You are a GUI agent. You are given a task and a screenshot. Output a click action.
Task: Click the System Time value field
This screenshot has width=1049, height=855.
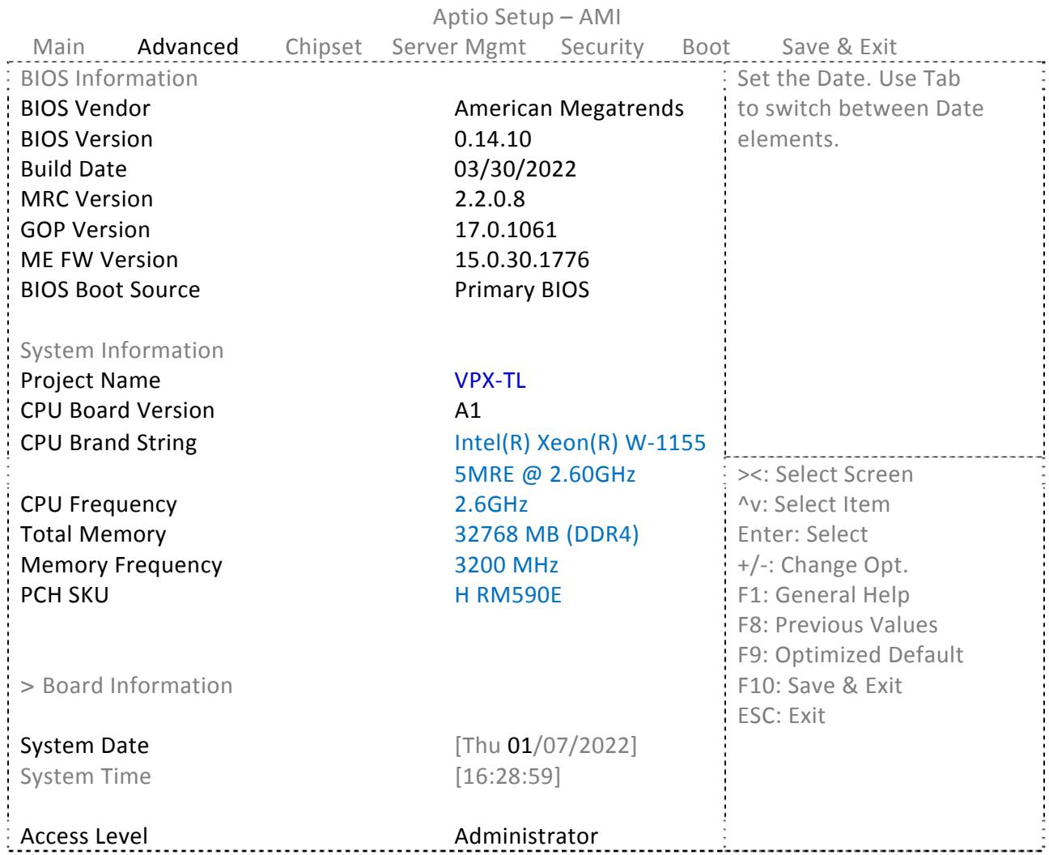point(508,776)
